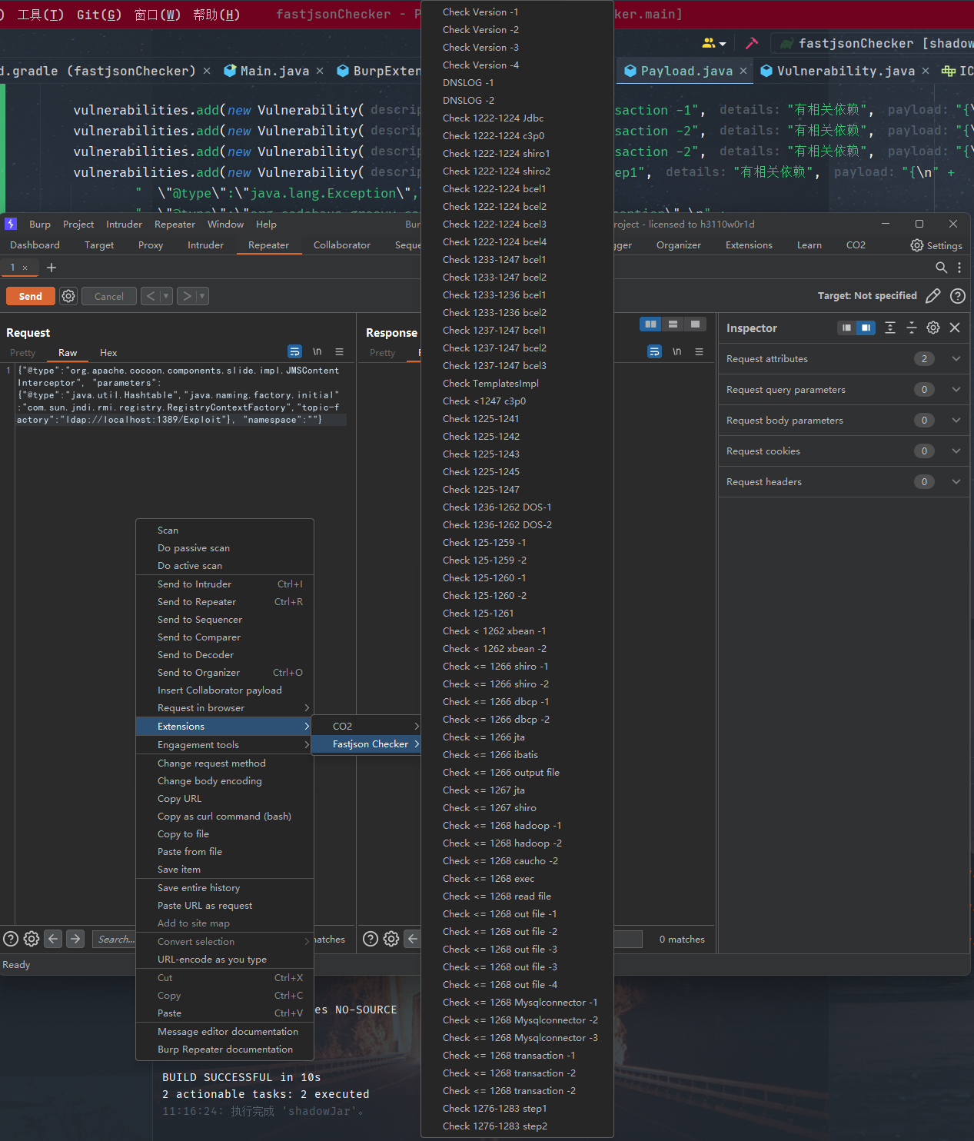This screenshot has height=1141, width=974.
Task: Edit target with the pencil icon
Action: coord(933,296)
